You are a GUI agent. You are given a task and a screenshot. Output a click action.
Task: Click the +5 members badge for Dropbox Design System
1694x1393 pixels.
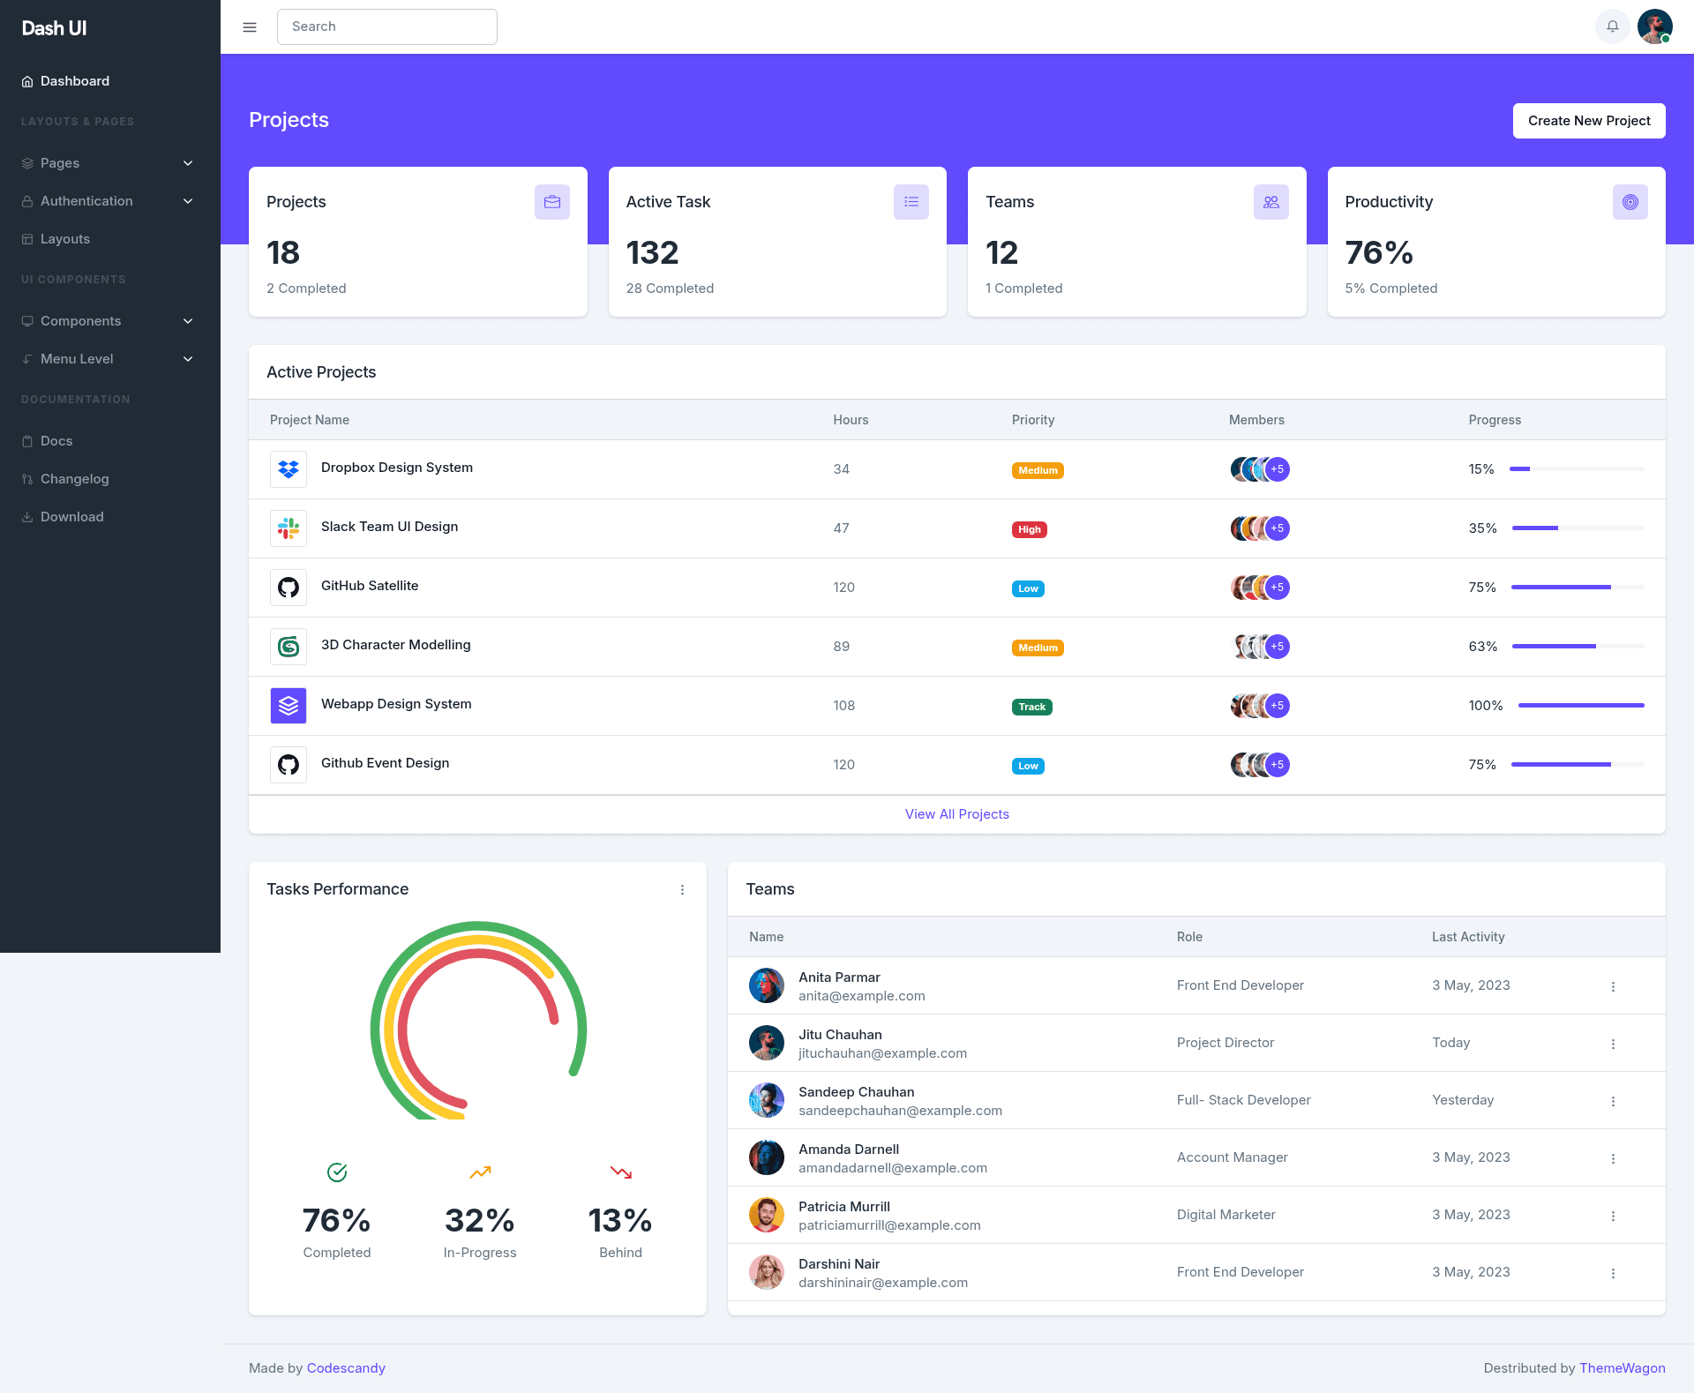tap(1278, 469)
